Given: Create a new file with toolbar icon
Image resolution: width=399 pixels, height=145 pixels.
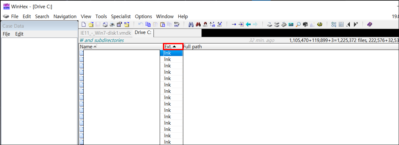Looking at the screenshot, I should [x=84, y=24].
